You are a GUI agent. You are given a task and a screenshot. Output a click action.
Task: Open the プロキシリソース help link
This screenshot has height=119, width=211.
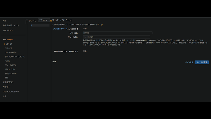[x=60, y=29]
